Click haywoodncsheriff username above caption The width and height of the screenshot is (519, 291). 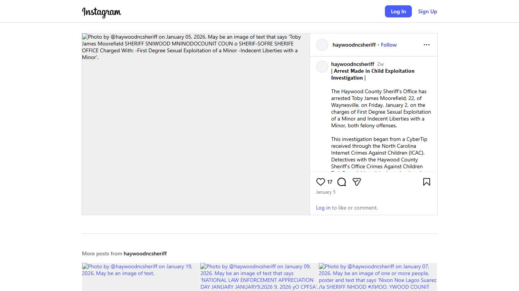(x=352, y=64)
